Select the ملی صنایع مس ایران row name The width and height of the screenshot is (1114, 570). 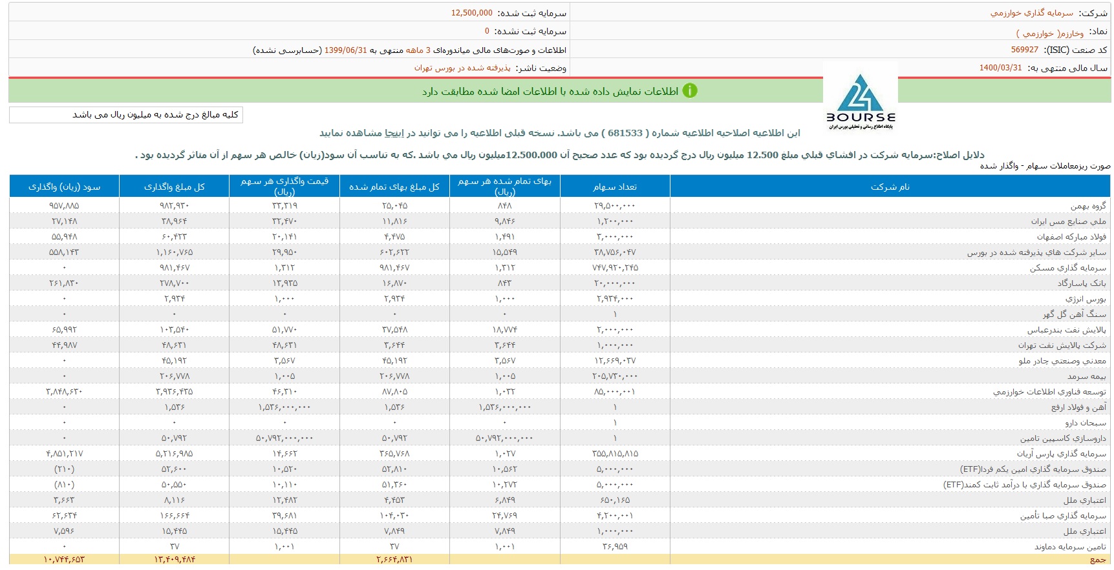click(1069, 221)
